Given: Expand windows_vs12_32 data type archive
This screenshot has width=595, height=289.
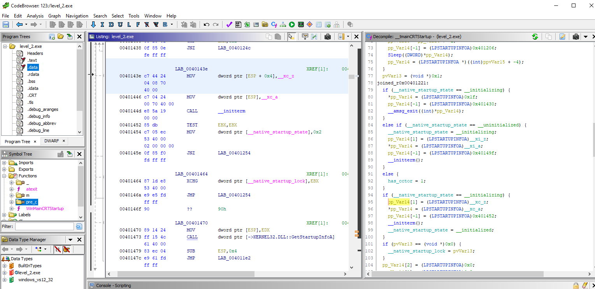Looking at the screenshot, I should click(x=5, y=280).
